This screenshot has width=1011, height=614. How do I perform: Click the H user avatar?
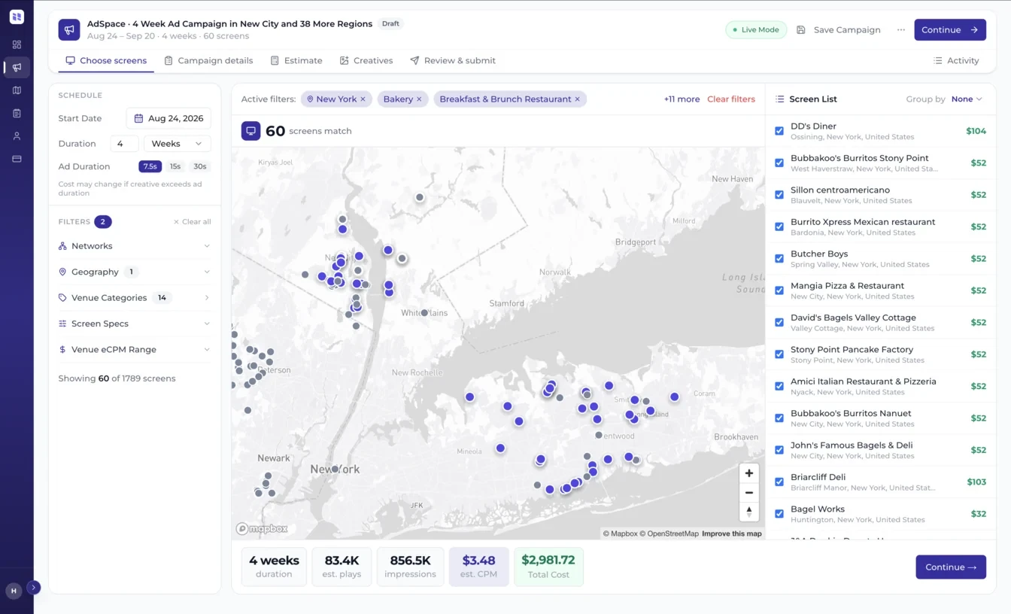[14, 591]
